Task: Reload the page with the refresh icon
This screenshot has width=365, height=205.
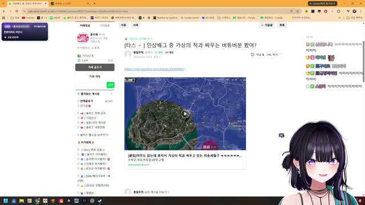Action: 17,11
